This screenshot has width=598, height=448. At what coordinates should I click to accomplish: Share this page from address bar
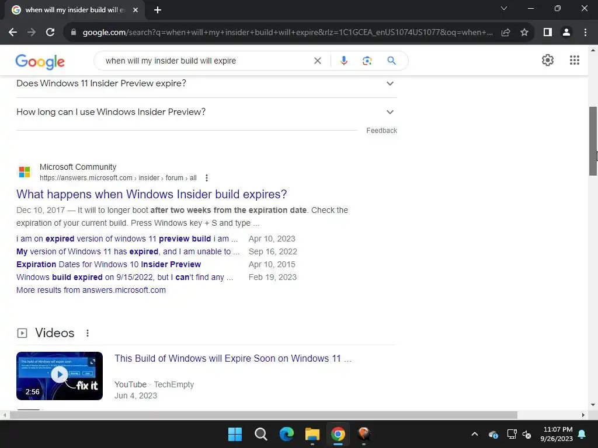(x=506, y=33)
